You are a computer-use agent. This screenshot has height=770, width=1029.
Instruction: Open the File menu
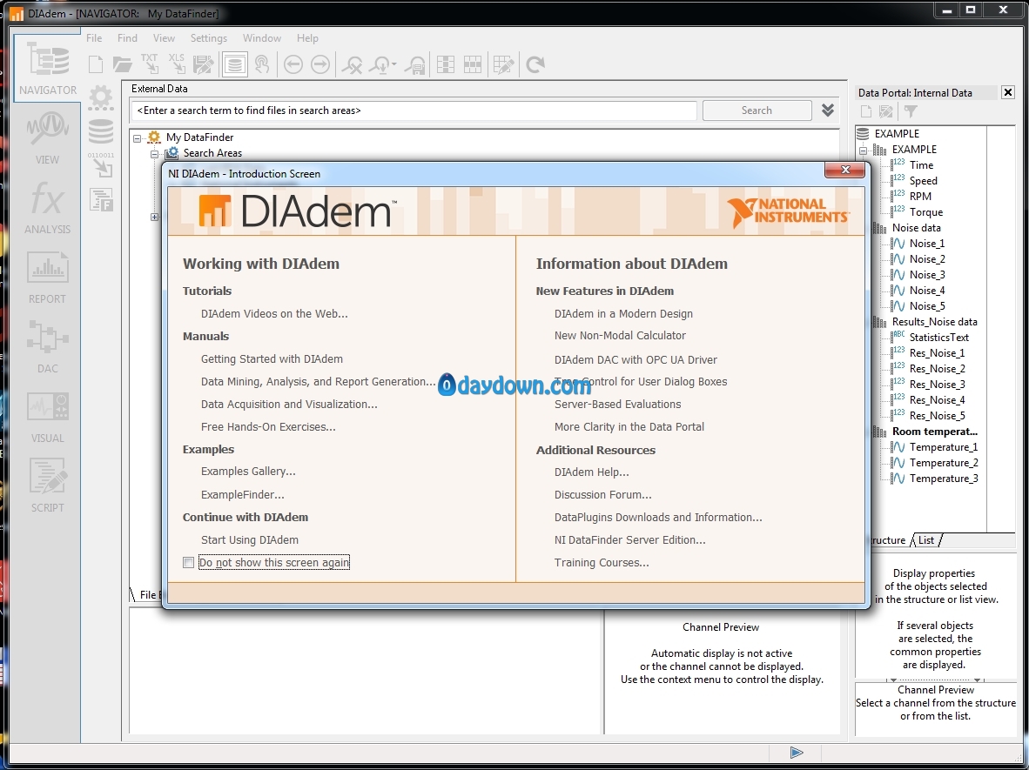(x=94, y=38)
